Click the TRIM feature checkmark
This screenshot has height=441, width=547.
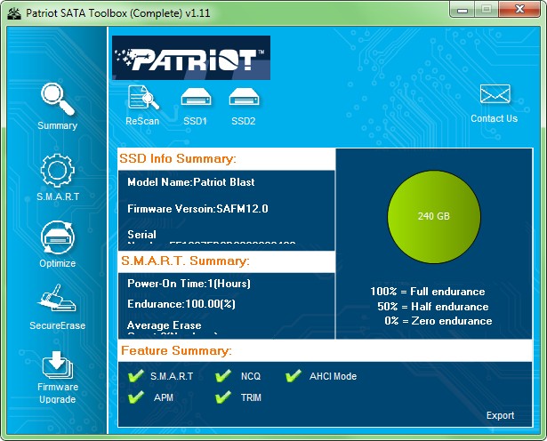(223, 397)
